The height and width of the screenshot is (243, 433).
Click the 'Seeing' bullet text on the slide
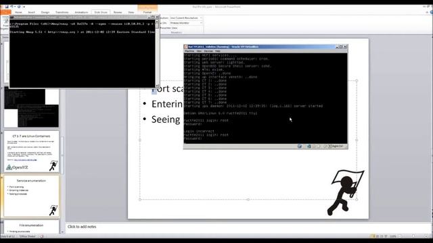coord(166,119)
